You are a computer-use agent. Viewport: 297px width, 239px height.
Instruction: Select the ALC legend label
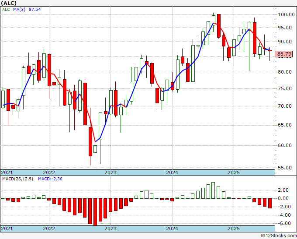coord(6,10)
